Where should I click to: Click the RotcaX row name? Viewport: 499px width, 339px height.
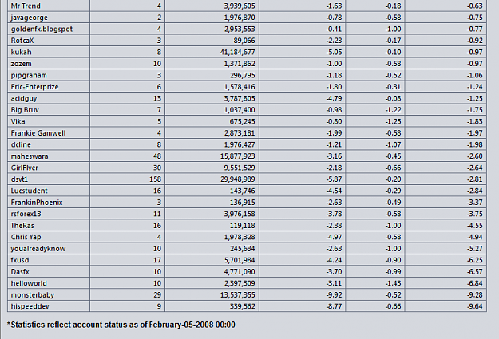(22, 41)
